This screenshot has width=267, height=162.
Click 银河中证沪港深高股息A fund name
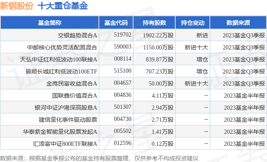(x=66, y=108)
